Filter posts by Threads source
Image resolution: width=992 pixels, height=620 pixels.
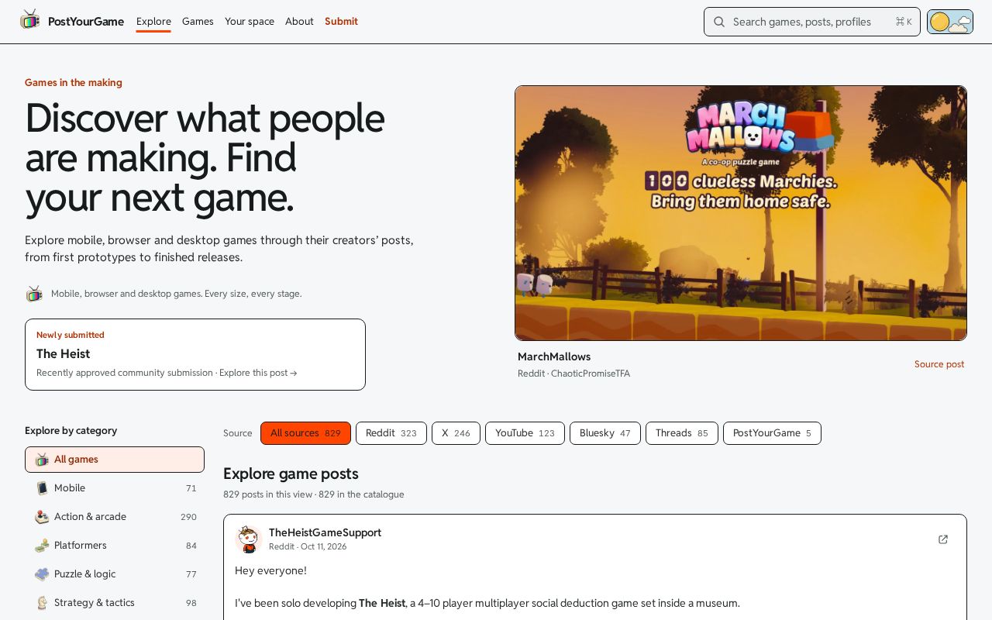tap(682, 433)
